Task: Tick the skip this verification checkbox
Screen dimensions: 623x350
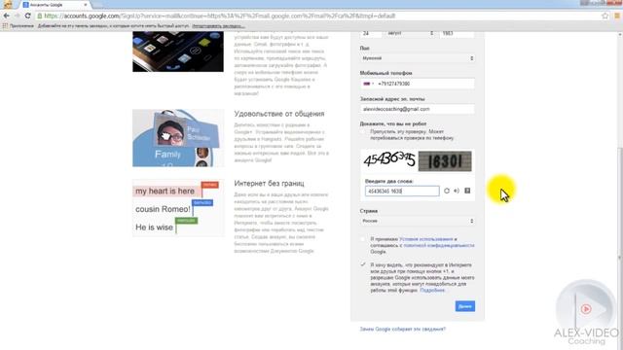Action: (363, 132)
